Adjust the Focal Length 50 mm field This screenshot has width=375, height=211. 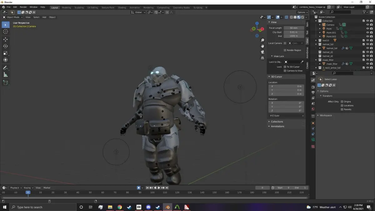point(294,28)
